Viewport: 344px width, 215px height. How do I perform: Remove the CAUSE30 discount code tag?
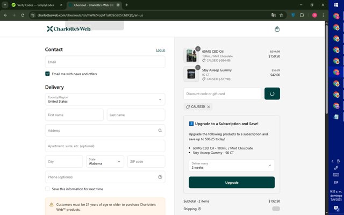tap(209, 107)
